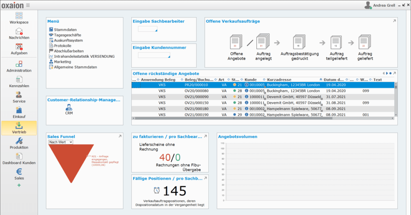Open Intrahandelsstatistik VERSENDUNG menu entry
This screenshot has width=411, height=215.
[x=84, y=56]
